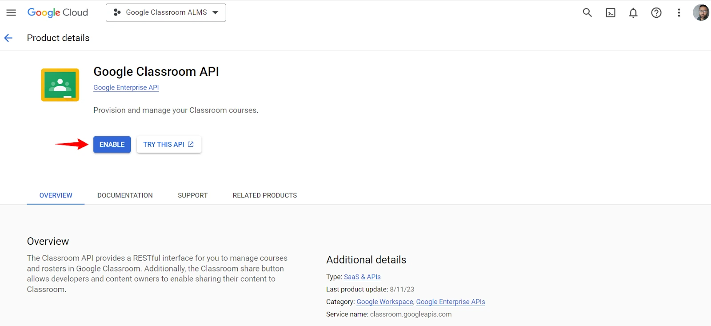Go back with the left arrow
Image resolution: width=711 pixels, height=326 pixels.
(x=8, y=38)
